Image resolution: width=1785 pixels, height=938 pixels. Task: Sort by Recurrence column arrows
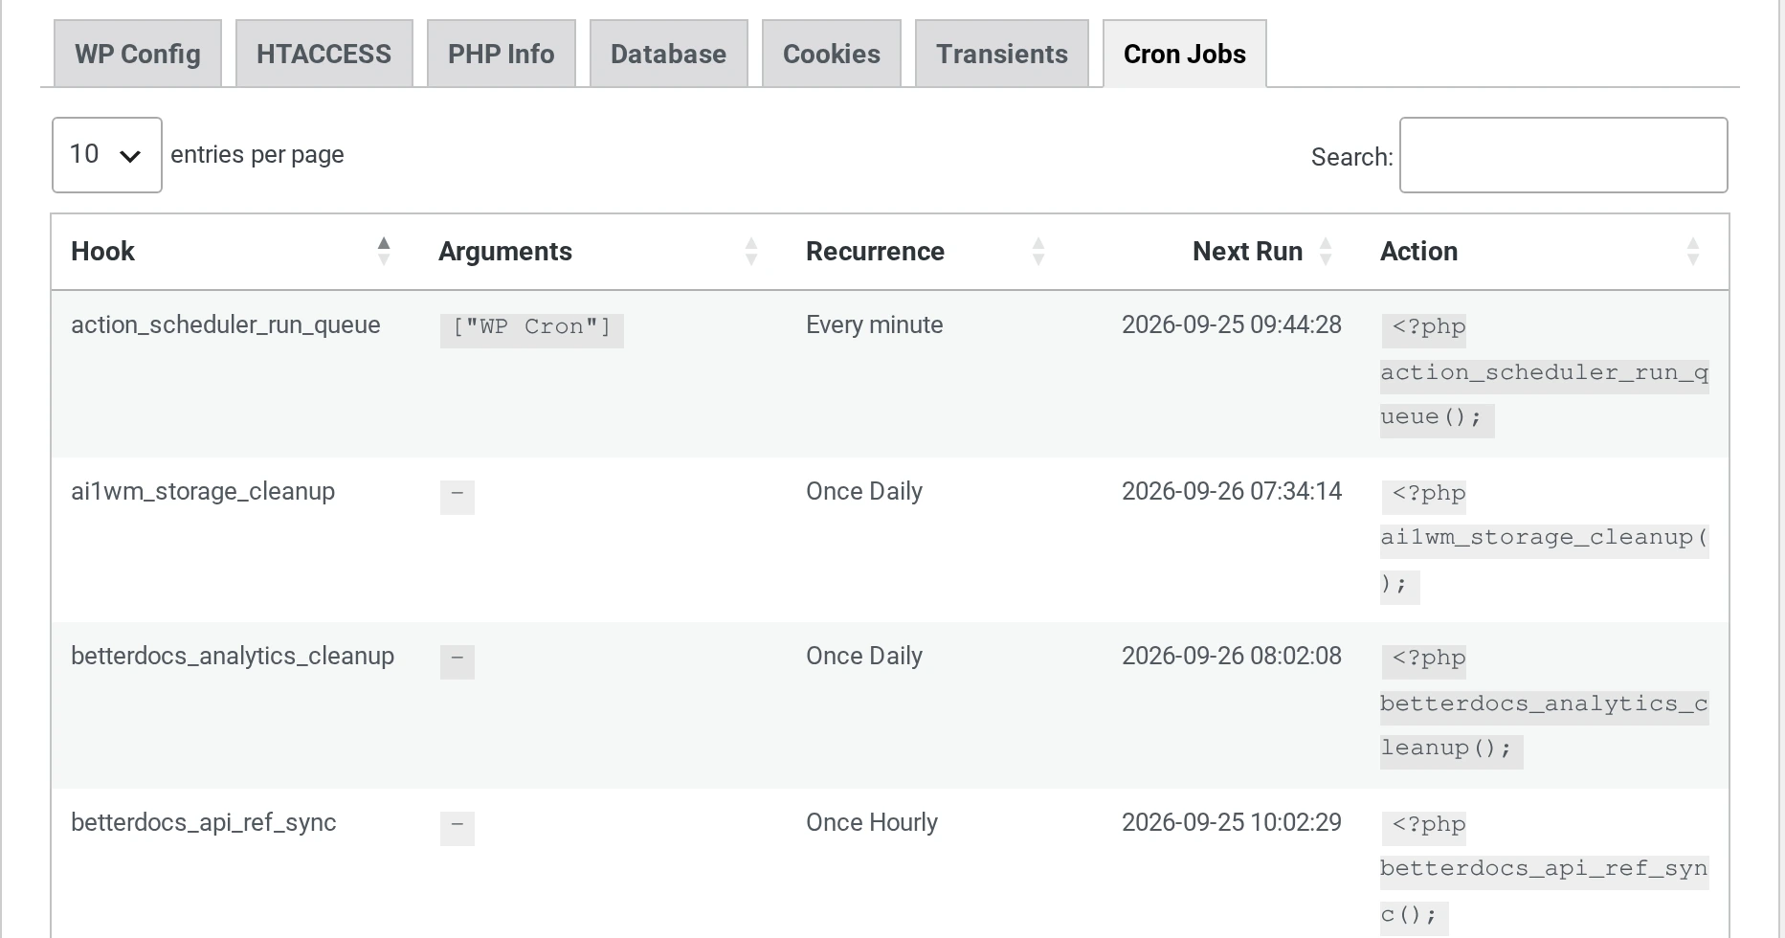tap(1038, 251)
